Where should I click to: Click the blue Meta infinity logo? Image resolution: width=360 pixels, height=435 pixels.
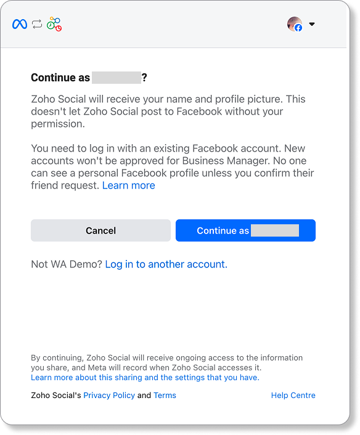[20, 24]
